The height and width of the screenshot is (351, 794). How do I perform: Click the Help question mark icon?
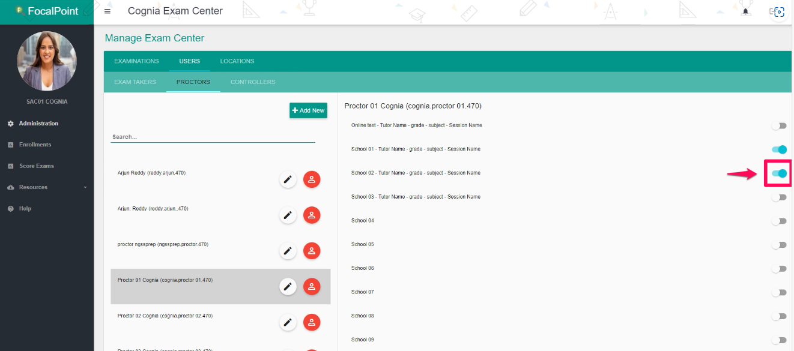click(x=10, y=209)
